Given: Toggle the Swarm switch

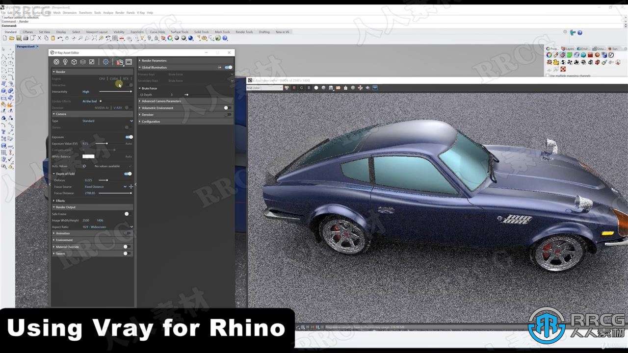Looking at the screenshot, I should click(x=128, y=253).
